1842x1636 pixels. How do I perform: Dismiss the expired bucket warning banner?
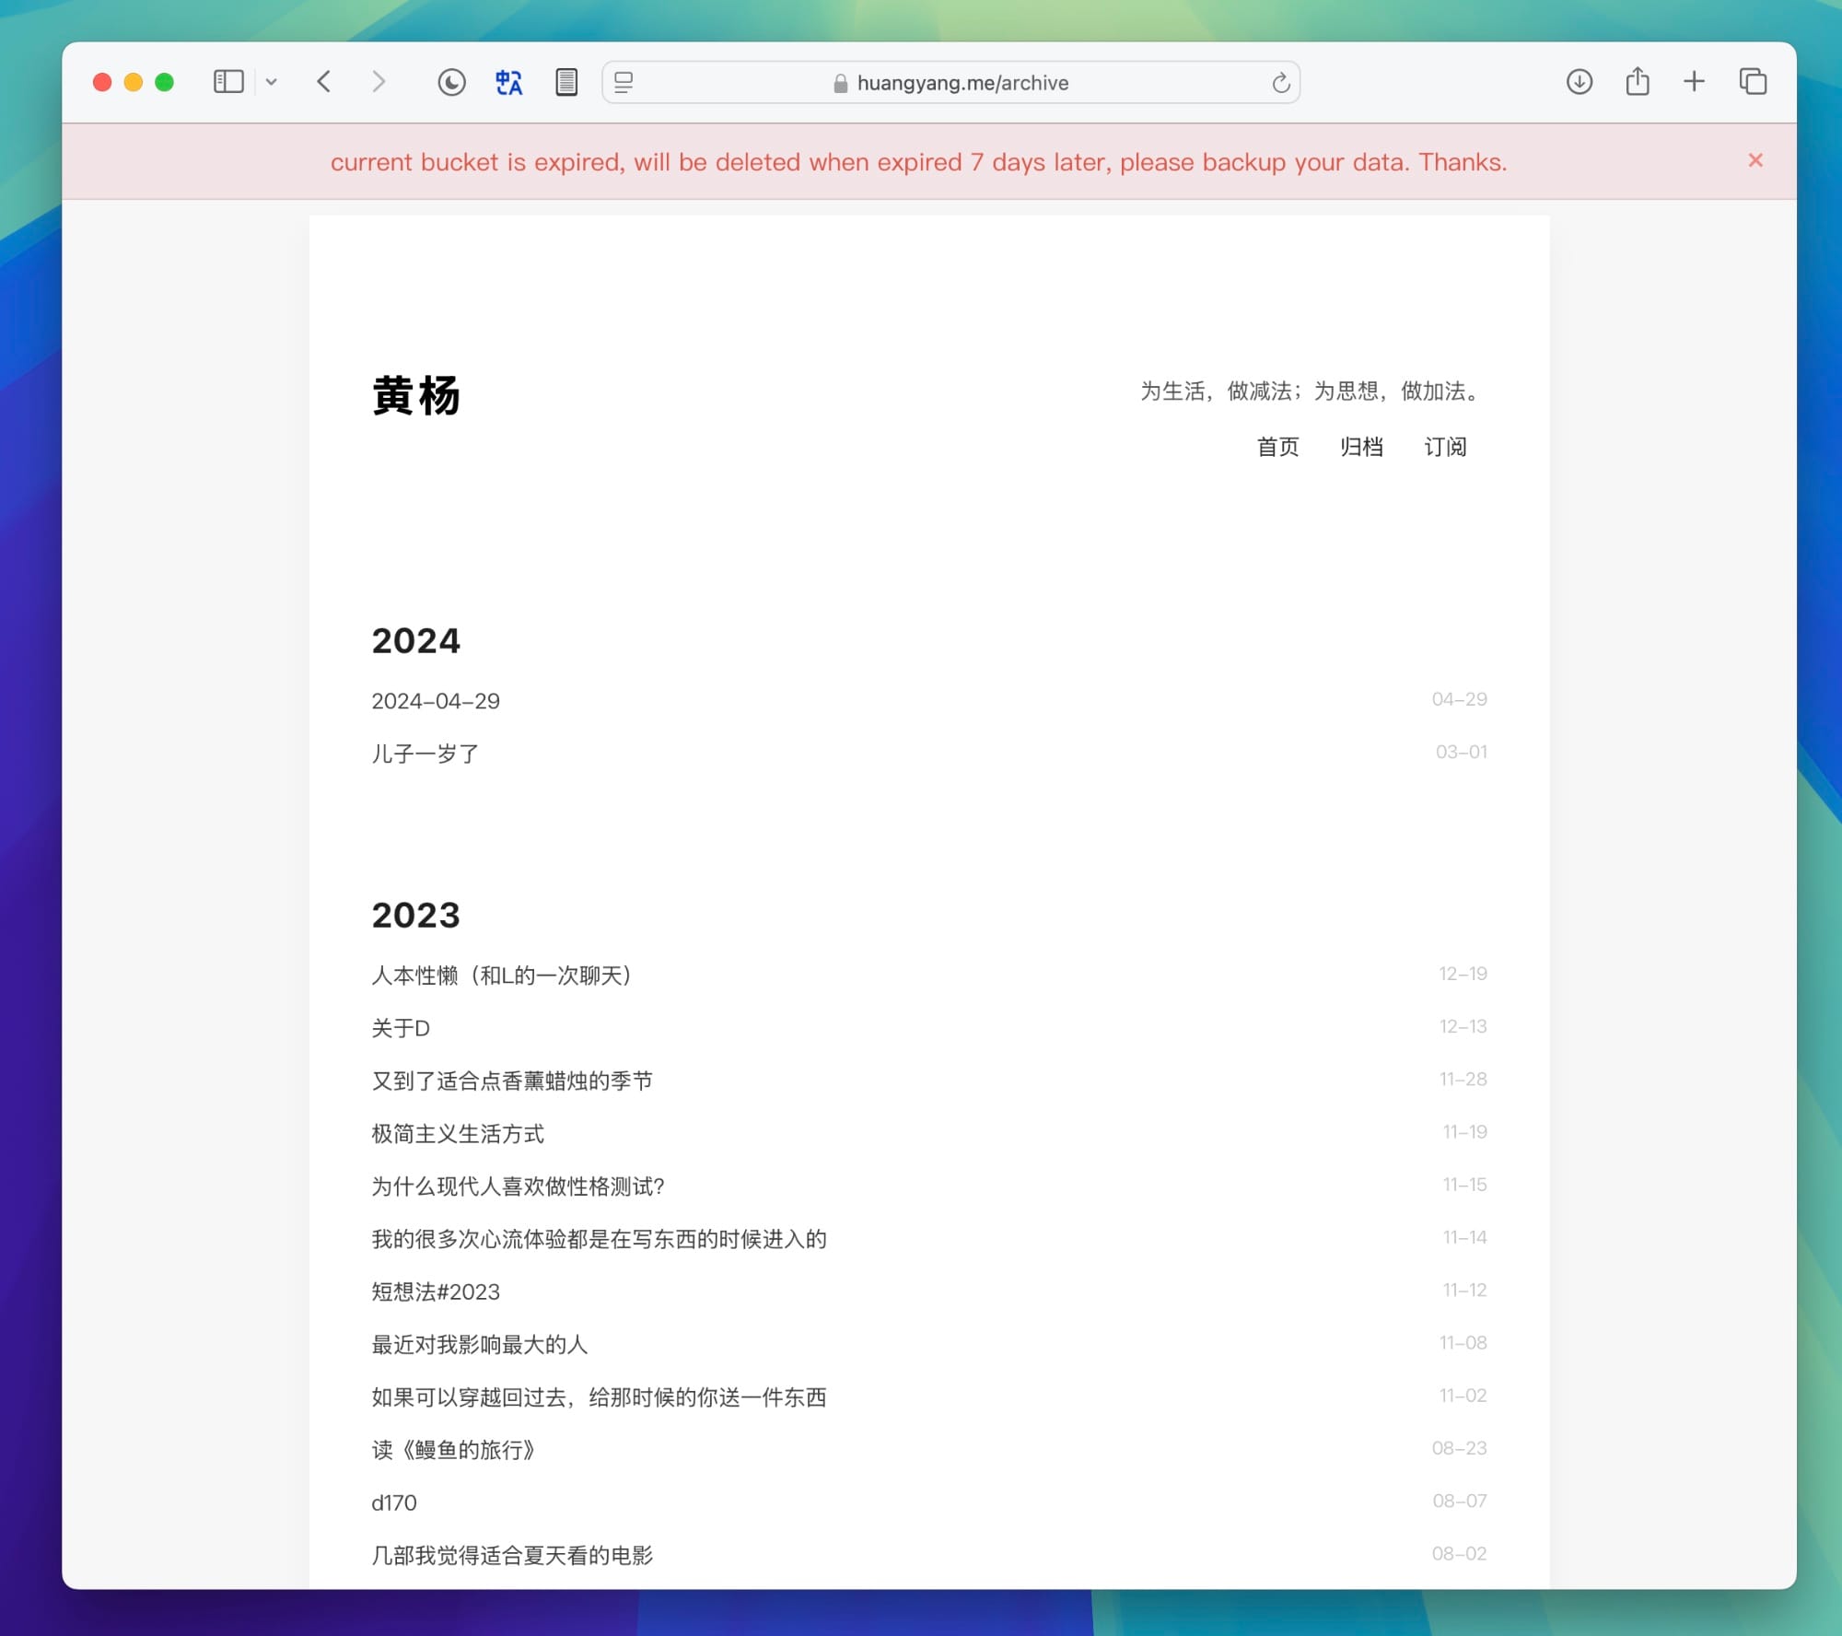tap(1755, 160)
